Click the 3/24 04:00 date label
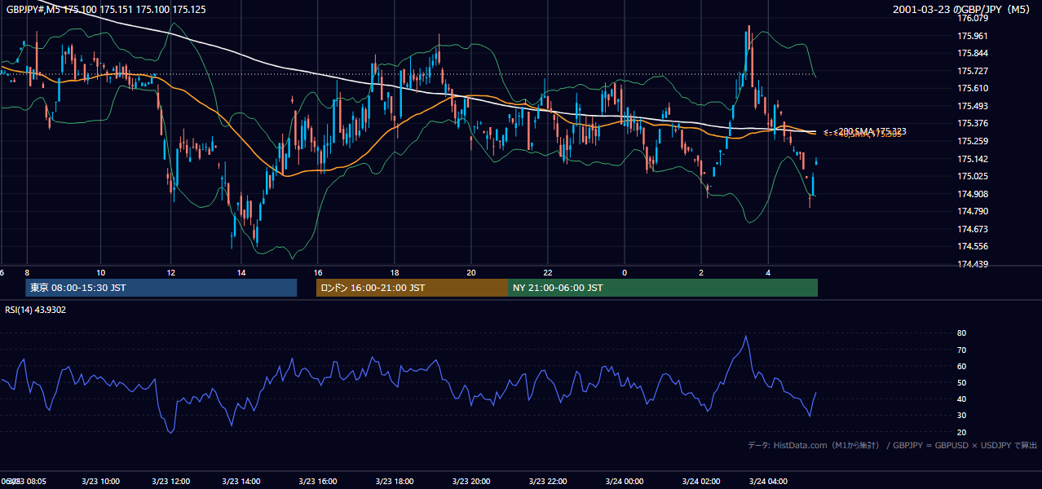The width and height of the screenshot is (1042, 489). click(x=768, y=482)
